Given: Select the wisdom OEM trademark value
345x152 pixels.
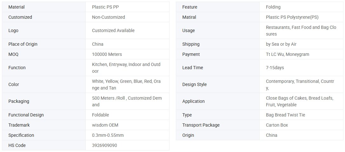Looking at the screenshot, I should click(105, 125).
